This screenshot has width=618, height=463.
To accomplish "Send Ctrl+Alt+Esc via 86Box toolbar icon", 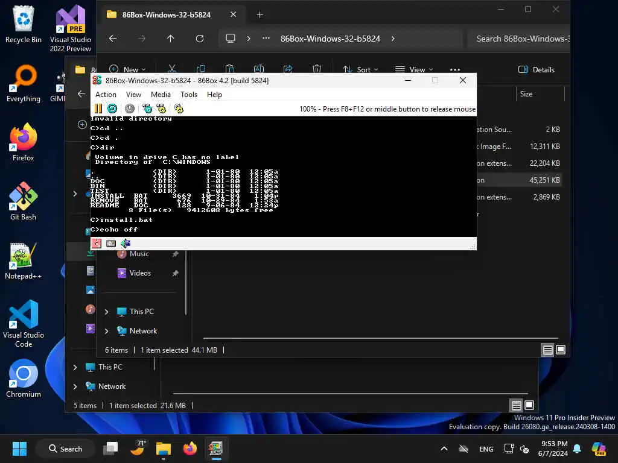I will point(161,109).
